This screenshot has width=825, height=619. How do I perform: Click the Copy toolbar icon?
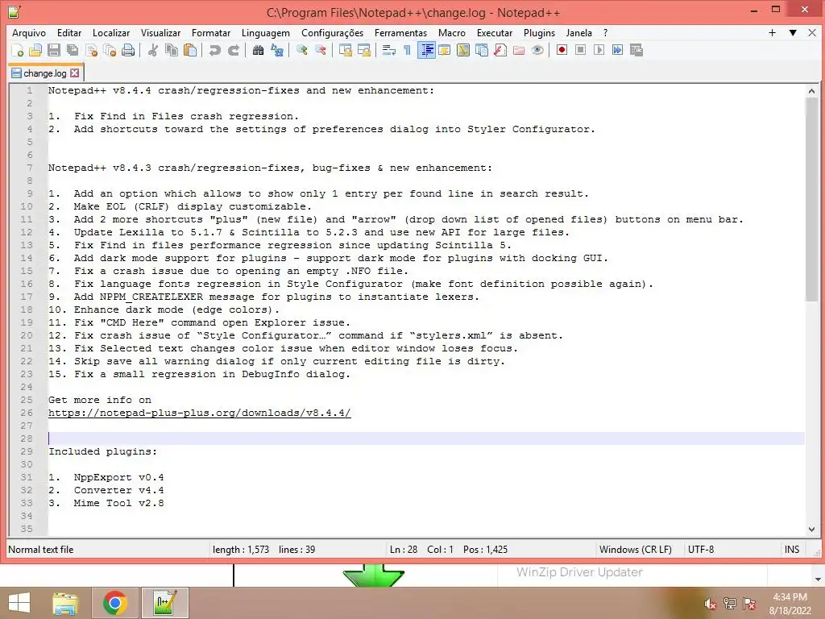pyautogui.click(x=172, y=50)
